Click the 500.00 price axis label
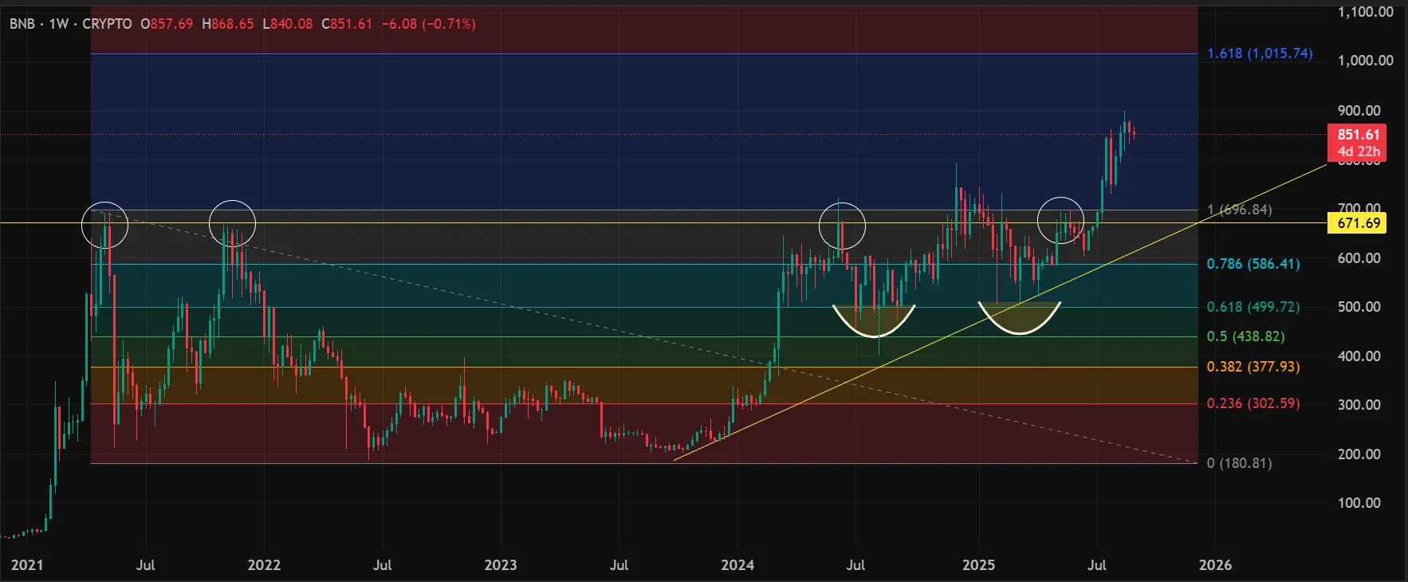 coord(1359,307)
